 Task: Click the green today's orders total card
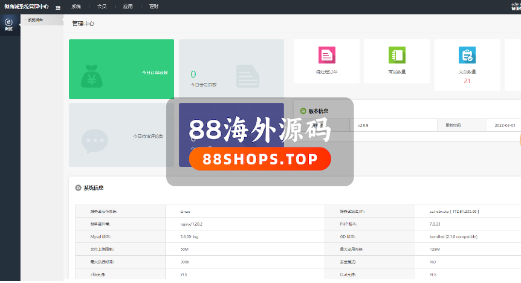[x=121, y=69]
